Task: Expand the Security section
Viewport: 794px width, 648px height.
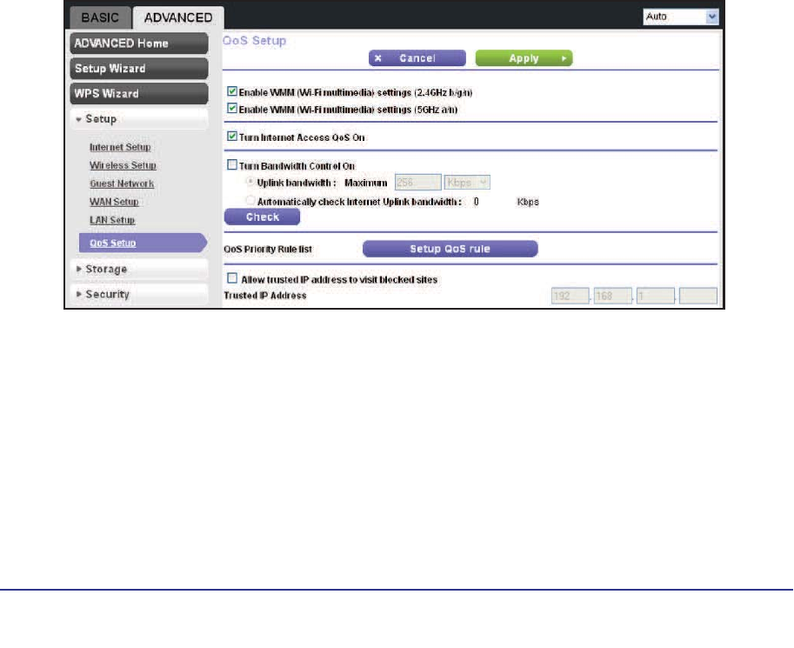Action: [x=139, y=294]
